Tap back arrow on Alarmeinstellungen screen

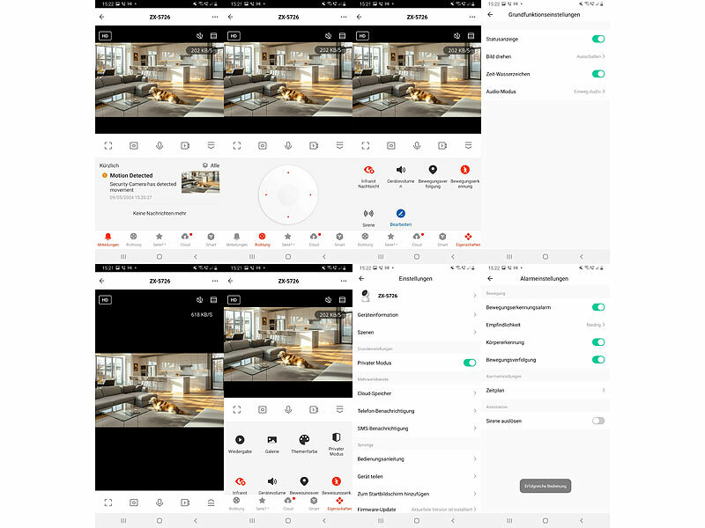pyautogui.click(x=491, y=278)
